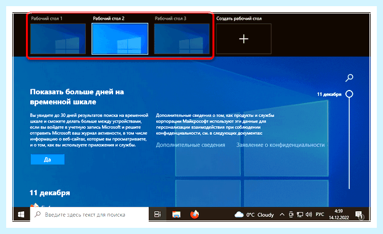Click the 'Рабочий стол 2' label

(x=109, y=18)
